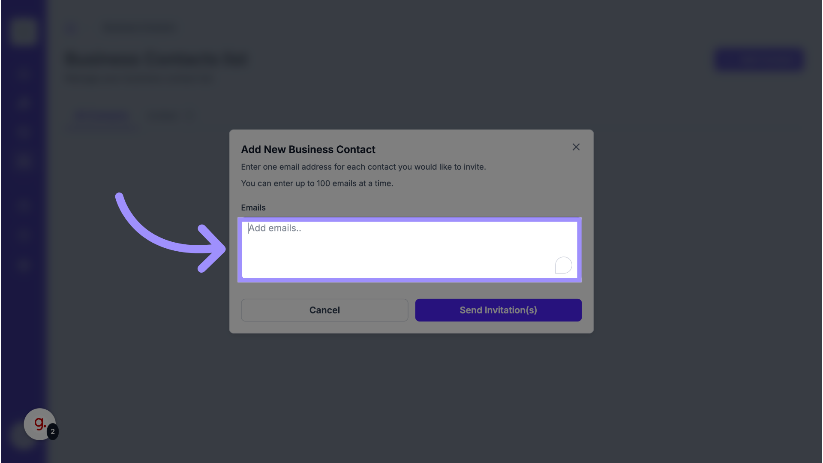
Task: Switch to the second blurred tab
Action: point(163,116)
